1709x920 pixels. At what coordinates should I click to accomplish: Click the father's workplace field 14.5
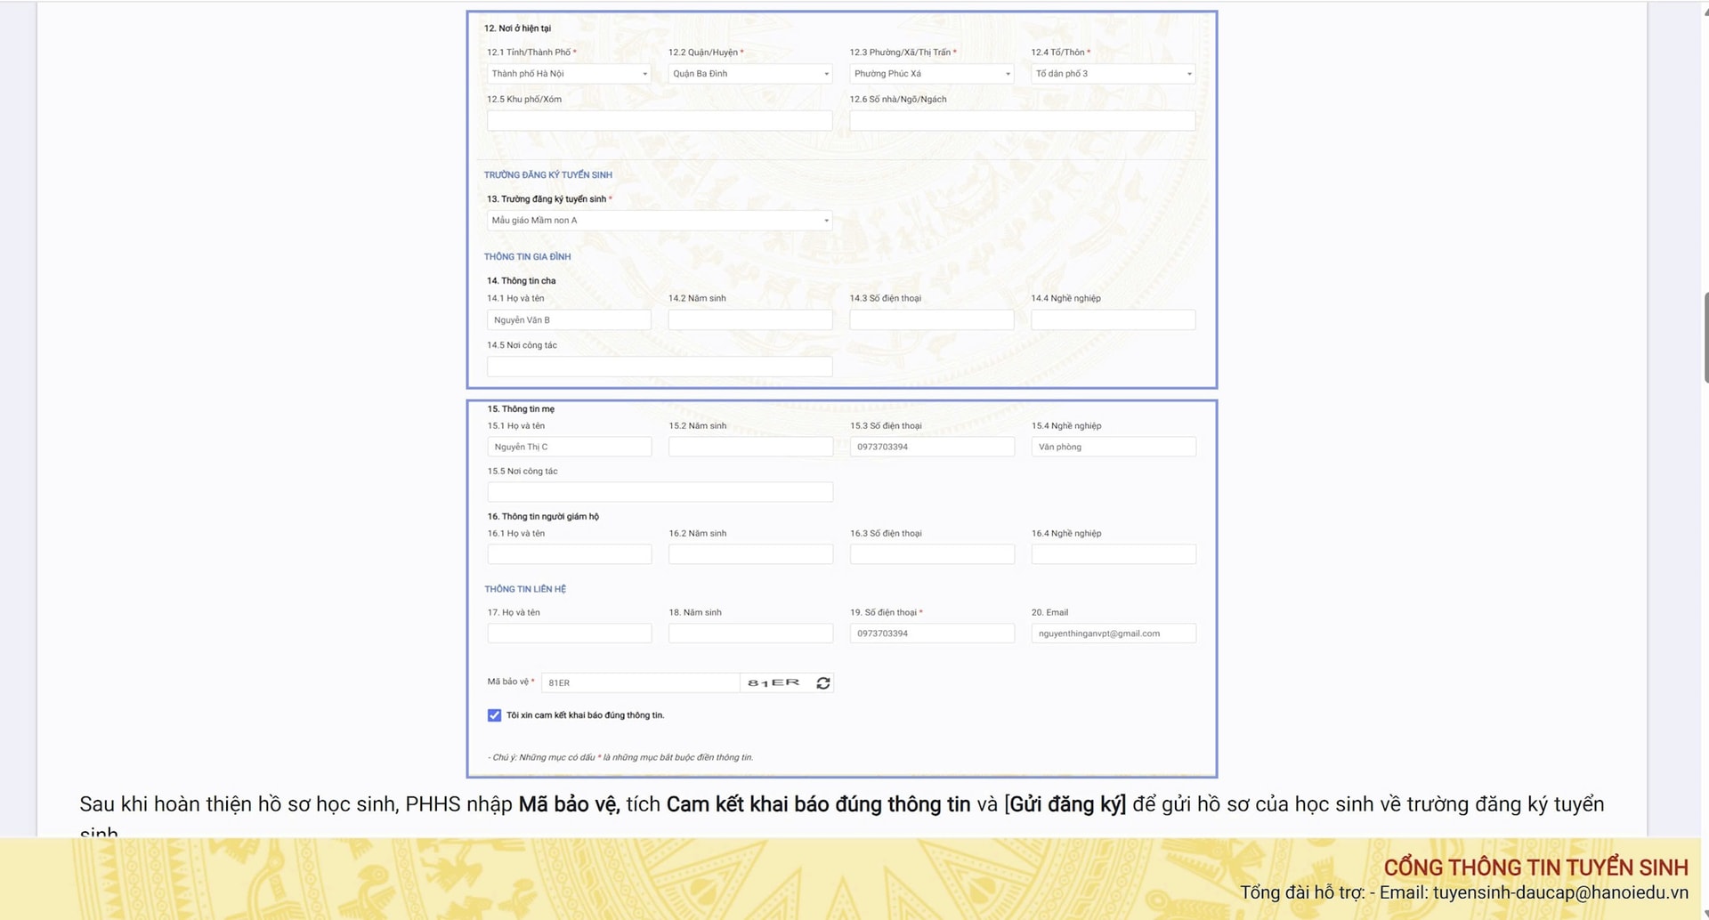point(659,367)
